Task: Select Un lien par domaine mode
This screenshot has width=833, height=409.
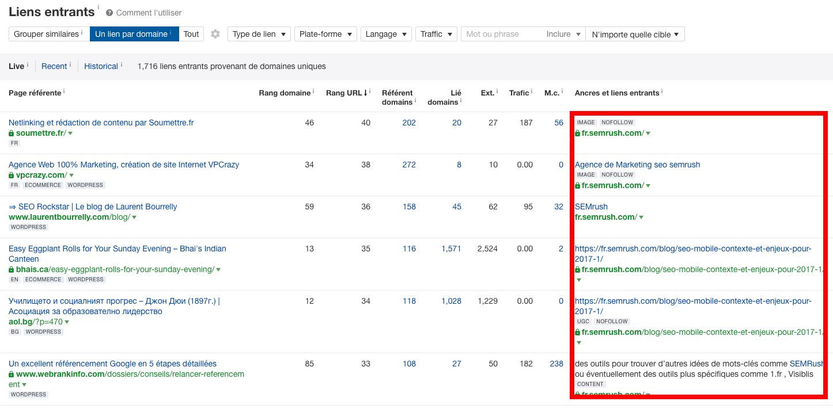Action: pos(134,34)
